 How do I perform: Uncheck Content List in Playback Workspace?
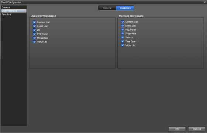[123, 22]
